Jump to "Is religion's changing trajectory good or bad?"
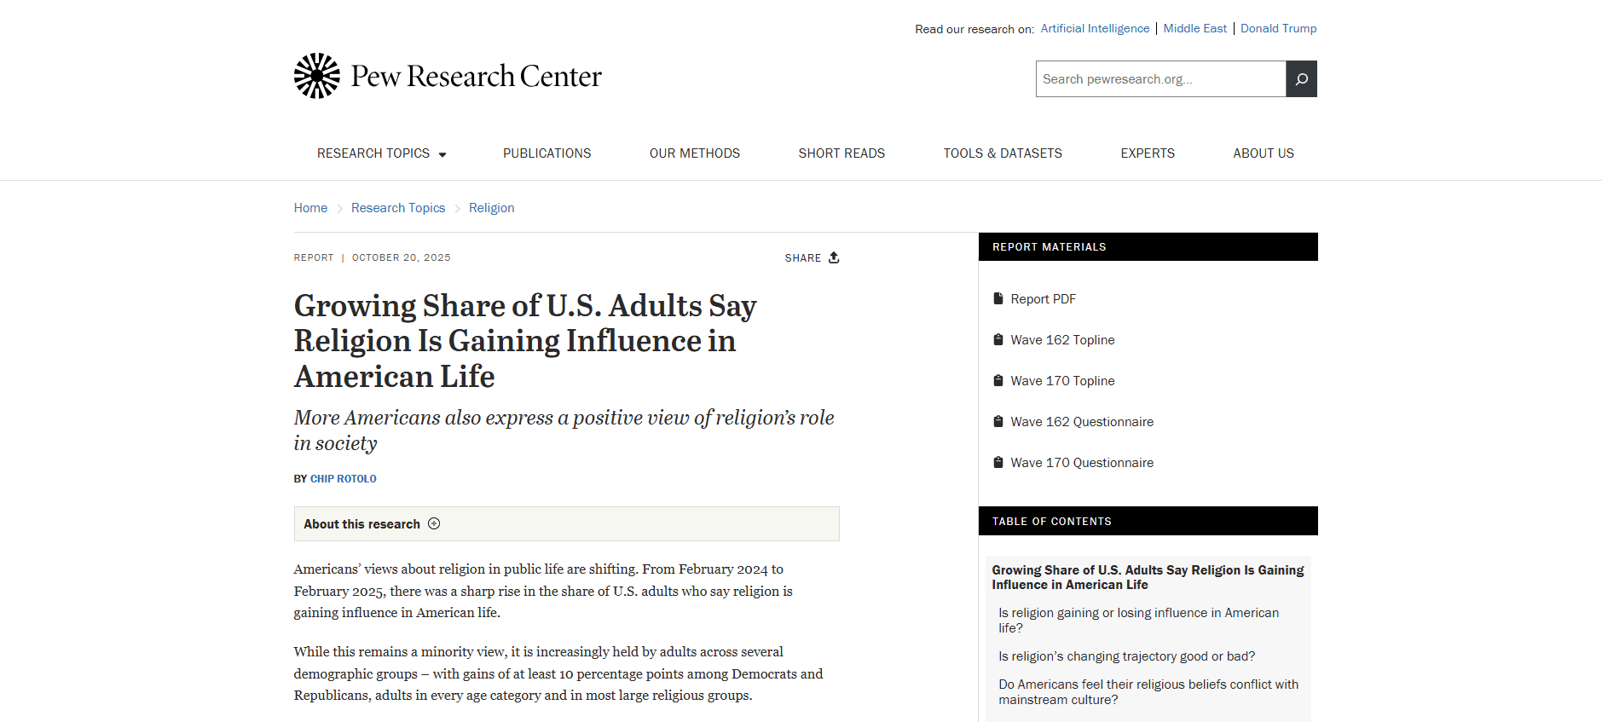 (x=1126, y=656)
